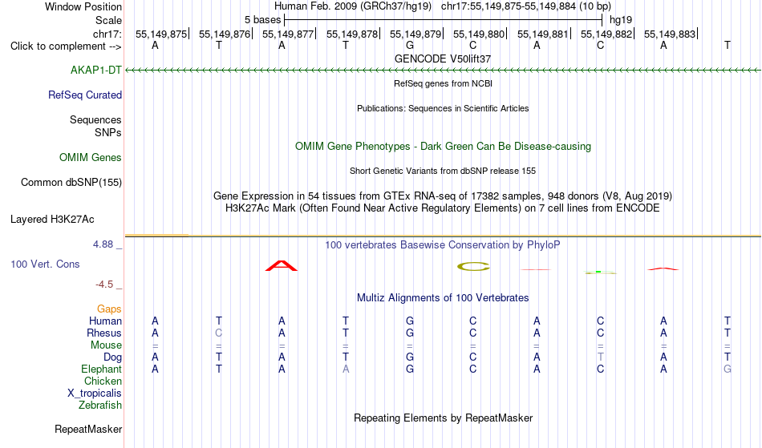Click the Human species label
This screenshot has height=448, width=762.
coord(105,321)
